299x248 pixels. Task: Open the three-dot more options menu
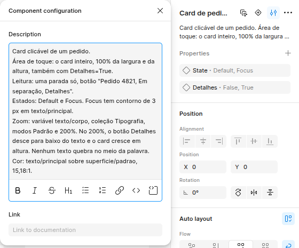[288, 13]
